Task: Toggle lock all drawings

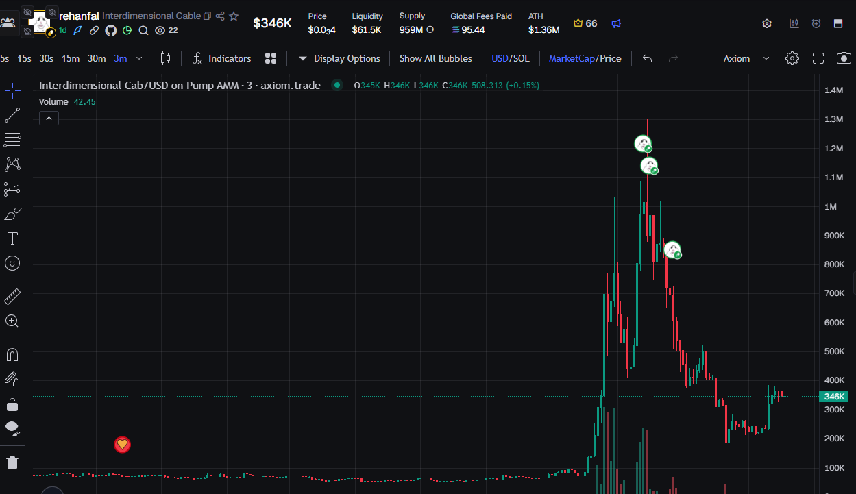Action: click(x=12, y=404)
